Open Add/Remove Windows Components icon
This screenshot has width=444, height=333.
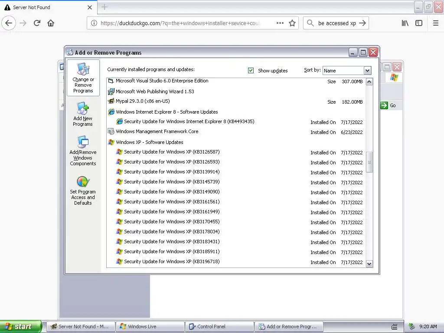point(83,150)
